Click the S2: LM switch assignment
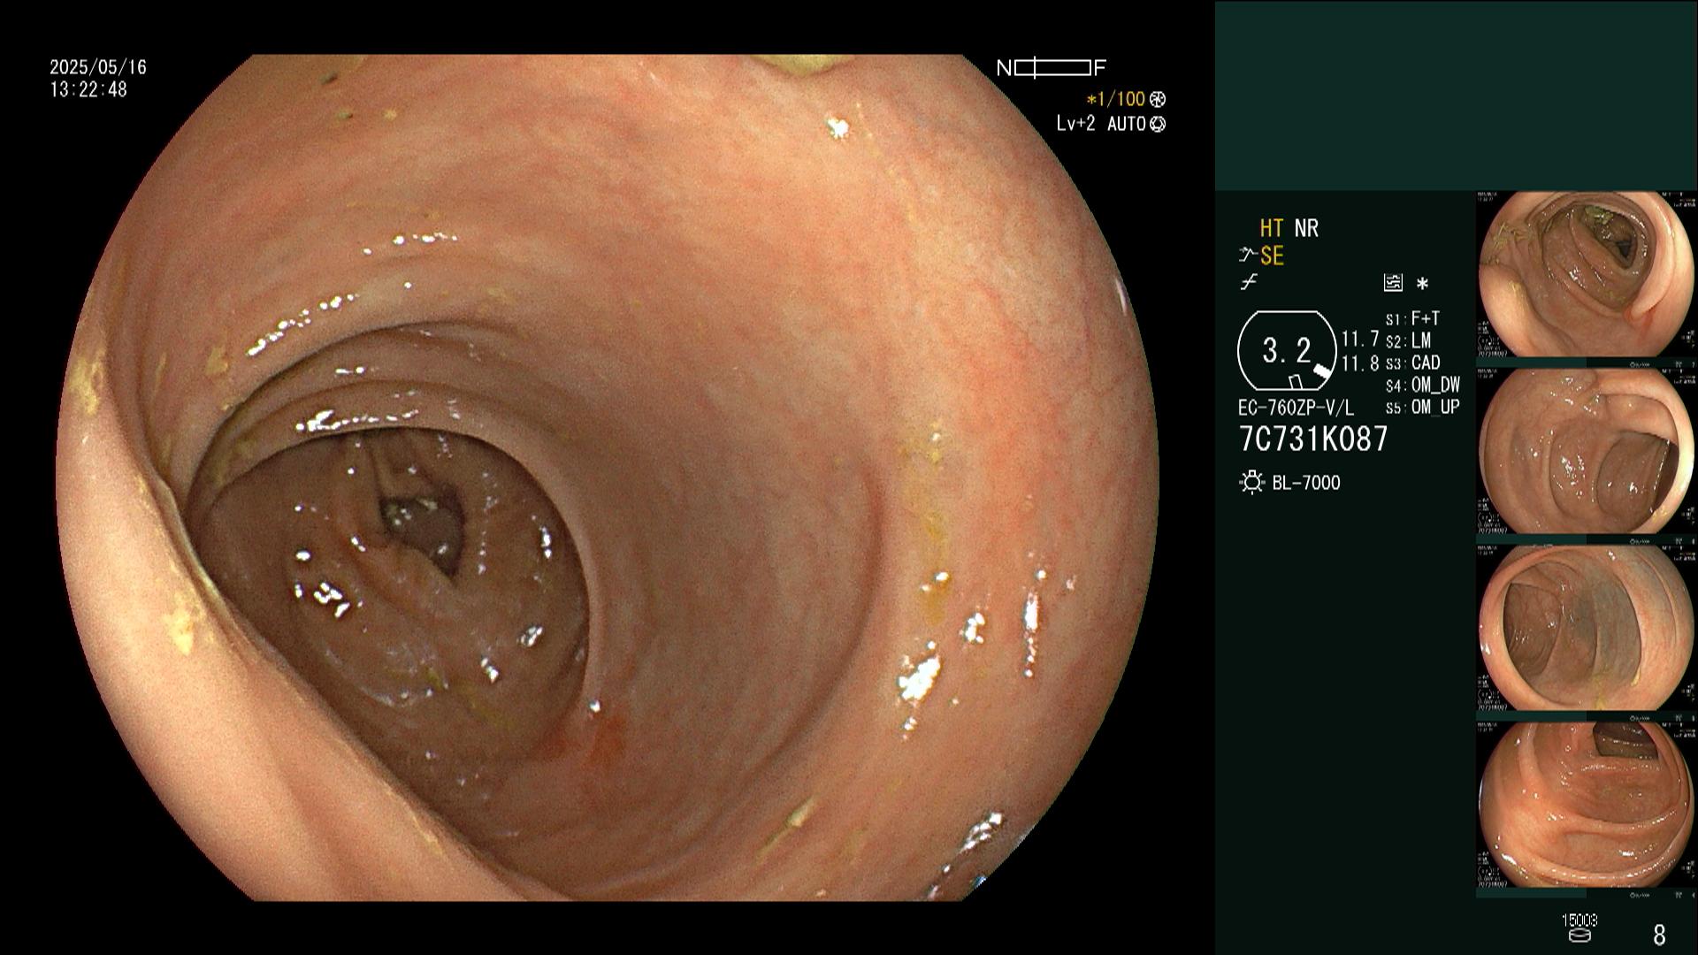The height and width of the screenshot is (955, 1698). pyautogui.click(x=1409, y=340)
